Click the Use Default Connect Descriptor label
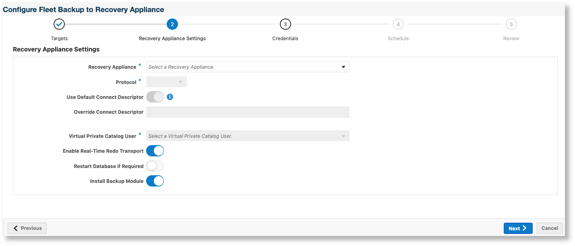This screenshot has height=246, width=575. coord(105,97)
